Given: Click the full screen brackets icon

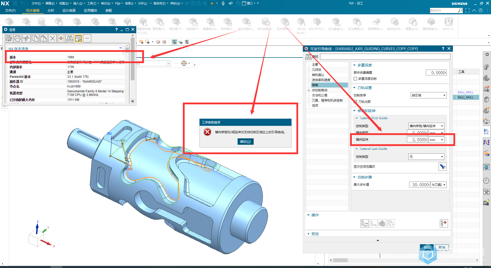Looking at the screenshot, I should point(467,10).
